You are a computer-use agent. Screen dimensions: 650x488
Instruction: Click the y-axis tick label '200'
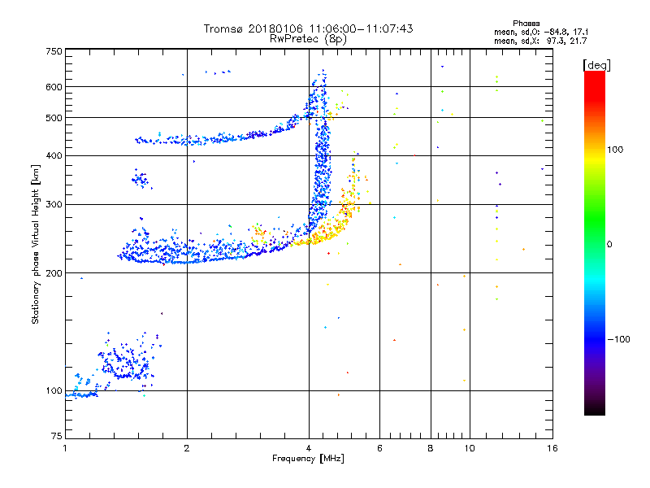pyautogui.click(x=54, y=273)
